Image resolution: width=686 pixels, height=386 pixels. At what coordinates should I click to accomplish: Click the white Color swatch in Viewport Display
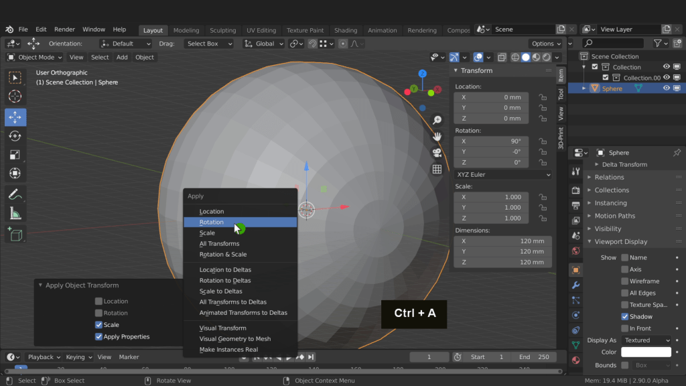(x=646, y=352)
